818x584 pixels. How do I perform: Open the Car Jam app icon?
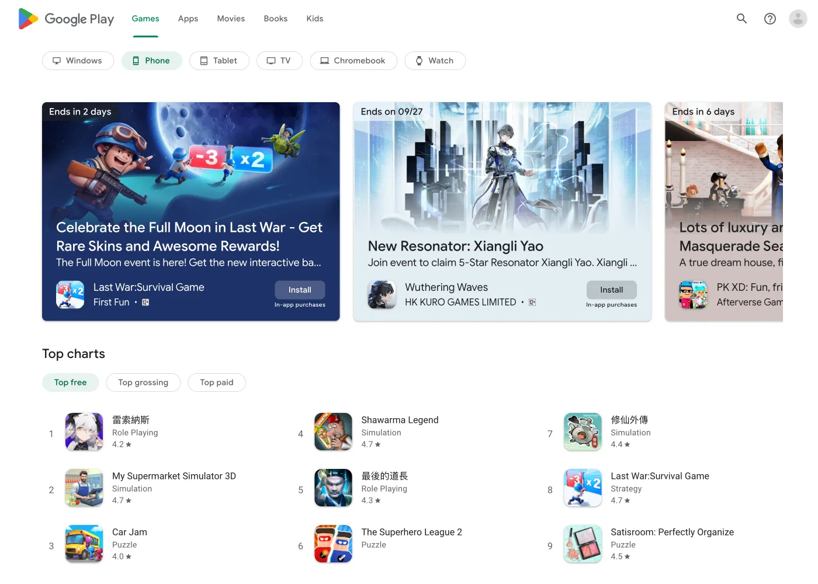pyautogui.click(x=84, y=544)
